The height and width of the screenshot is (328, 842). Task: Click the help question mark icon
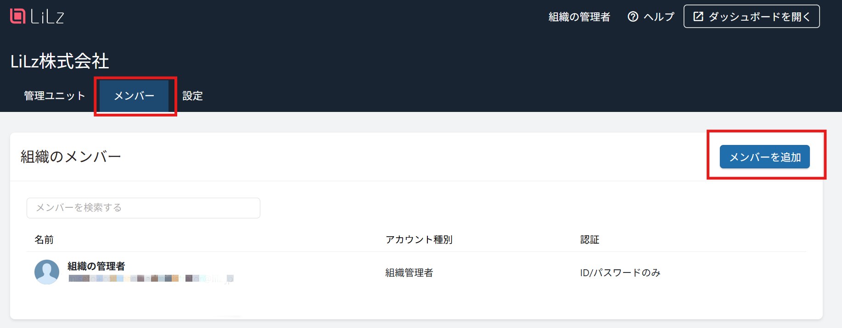click(x=633, y=17)
